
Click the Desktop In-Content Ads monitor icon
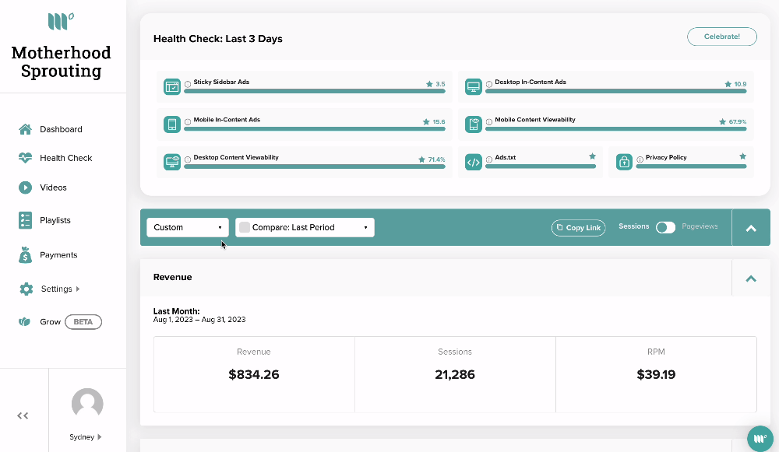click(x=474, y=86)
